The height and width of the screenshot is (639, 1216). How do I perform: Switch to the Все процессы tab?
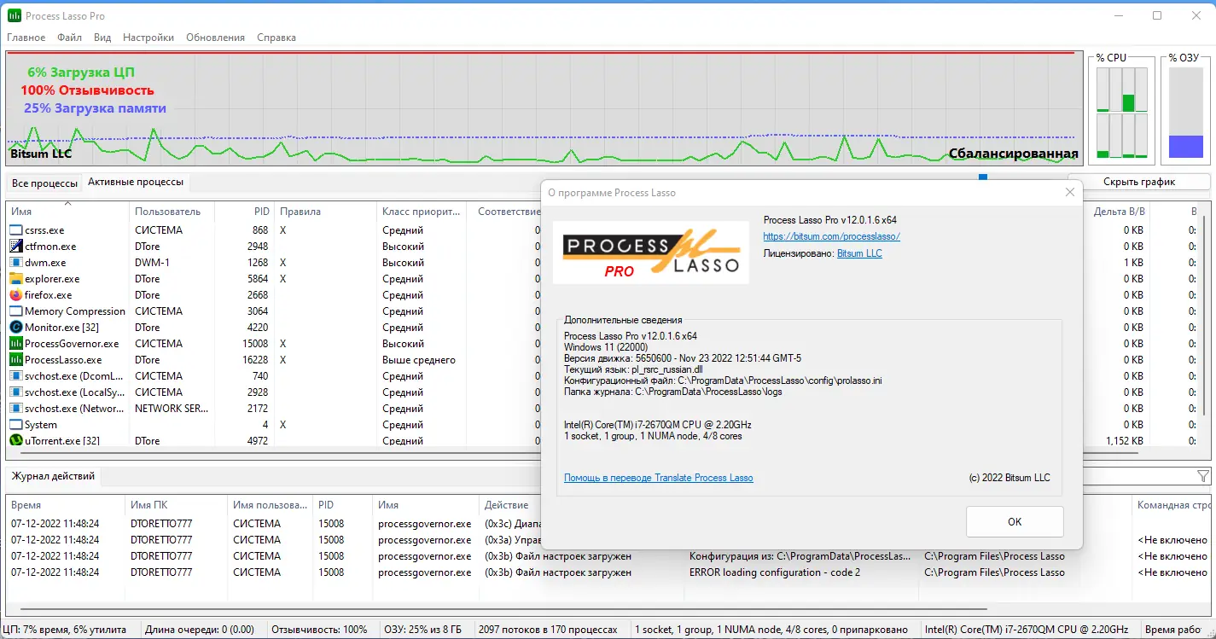[x=44, y=183]
